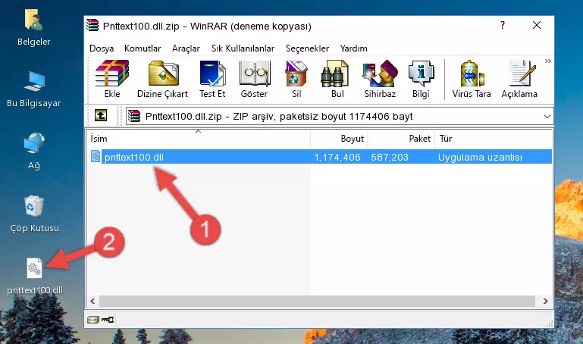This screenshot has width=583, height=344.
Task: Sort by the Tür column header
Action: pos(493,139)
